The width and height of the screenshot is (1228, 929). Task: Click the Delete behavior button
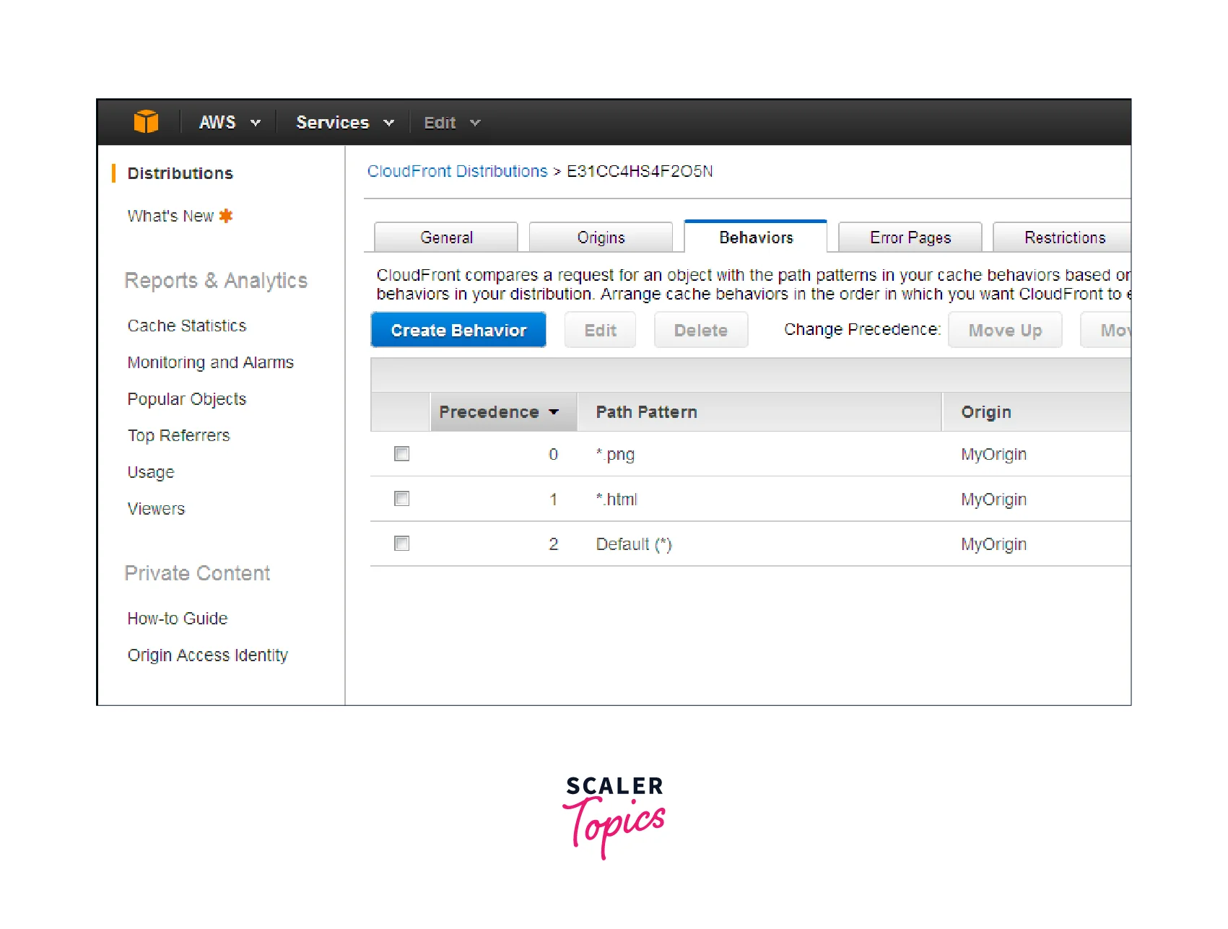(x=700, y=331)
